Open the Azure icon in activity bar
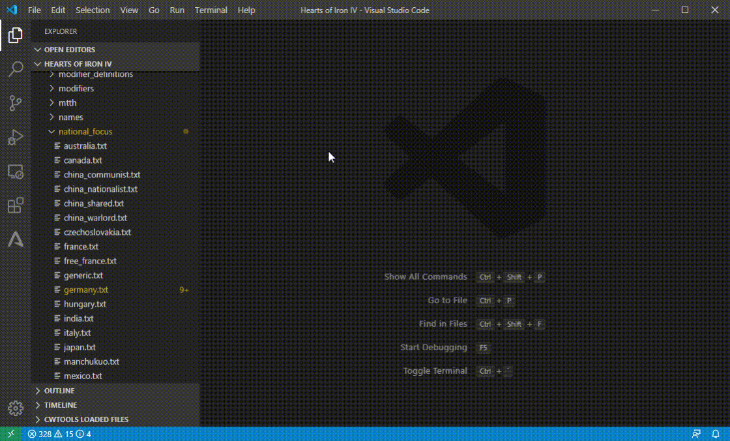The height and width of the screenshot is (441, 730). click(16, 239)
